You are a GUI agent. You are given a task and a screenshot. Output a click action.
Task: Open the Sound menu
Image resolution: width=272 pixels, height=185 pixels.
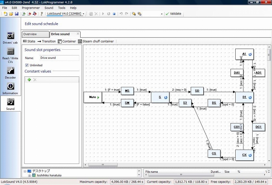click(x=49, y=8)
